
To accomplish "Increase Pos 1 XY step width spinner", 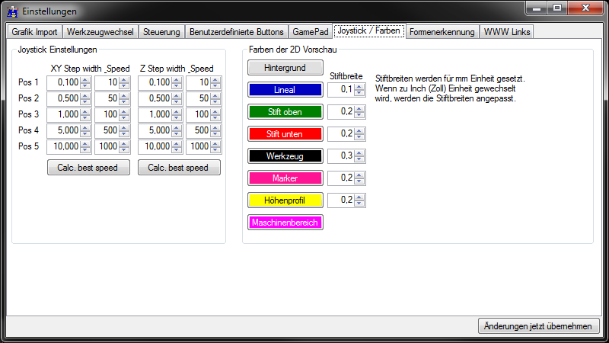I will pyautogui.click(x=85, y=80).
